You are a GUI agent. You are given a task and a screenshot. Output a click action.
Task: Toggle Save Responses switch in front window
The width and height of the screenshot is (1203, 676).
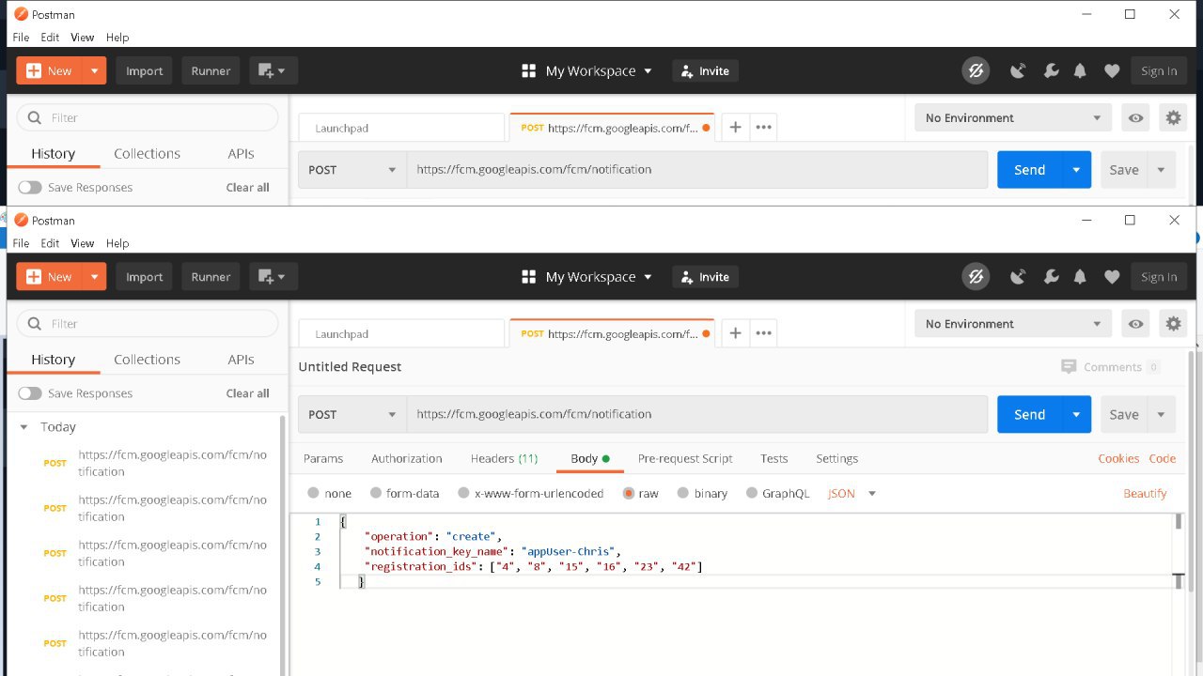tap(30, 393)
